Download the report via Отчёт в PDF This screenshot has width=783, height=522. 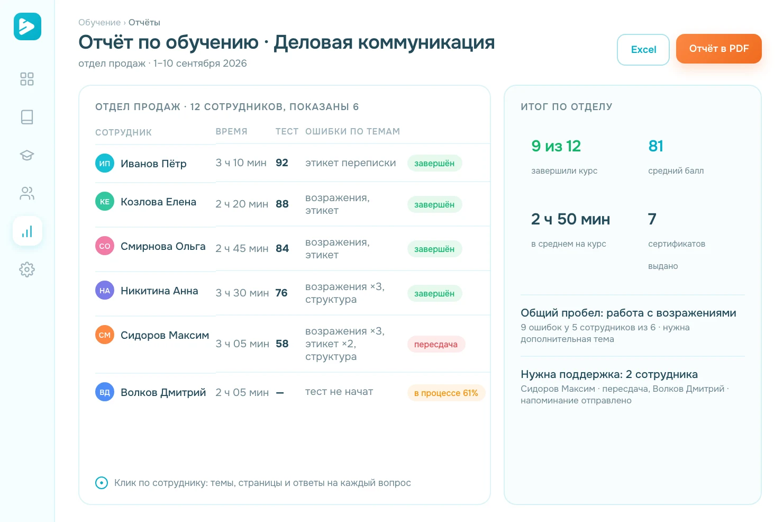pyautogui.click(x=719, y=49)
